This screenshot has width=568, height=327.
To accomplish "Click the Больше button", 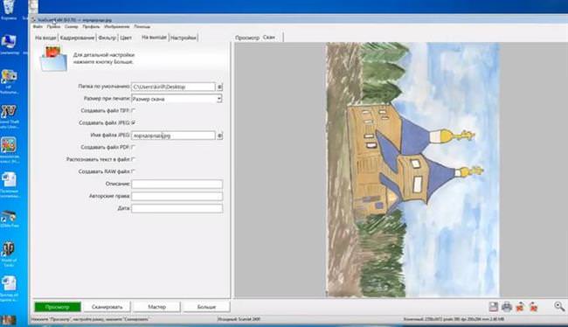I will 206,307.
